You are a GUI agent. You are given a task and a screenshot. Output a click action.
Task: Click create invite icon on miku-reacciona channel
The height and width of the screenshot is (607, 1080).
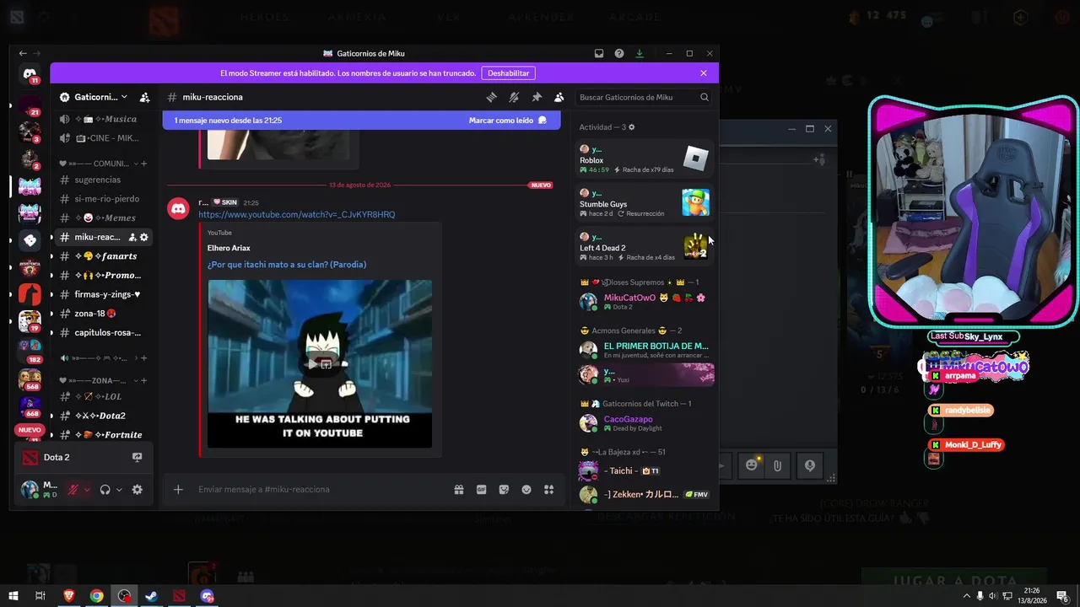[x=132, y=237]
